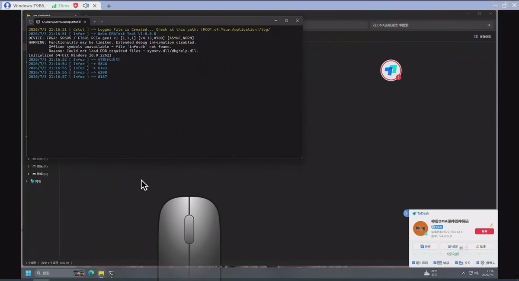Show hidden tray icons chevron

[x=464, y=273]
